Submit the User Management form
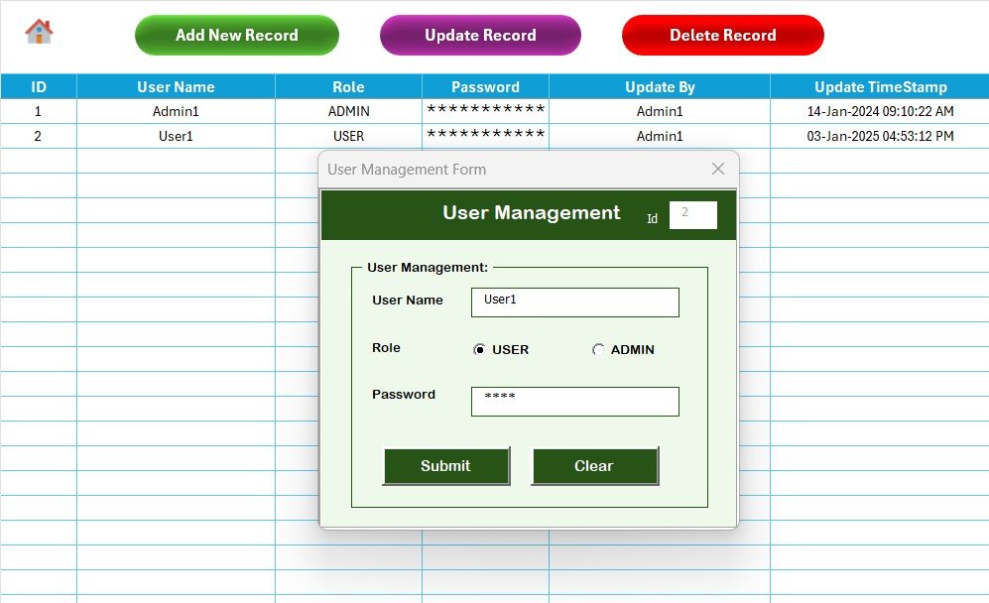The image size is (989, 603). [446, 466]
